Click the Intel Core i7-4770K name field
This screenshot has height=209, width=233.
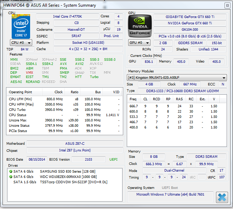(x=68, y=17)
